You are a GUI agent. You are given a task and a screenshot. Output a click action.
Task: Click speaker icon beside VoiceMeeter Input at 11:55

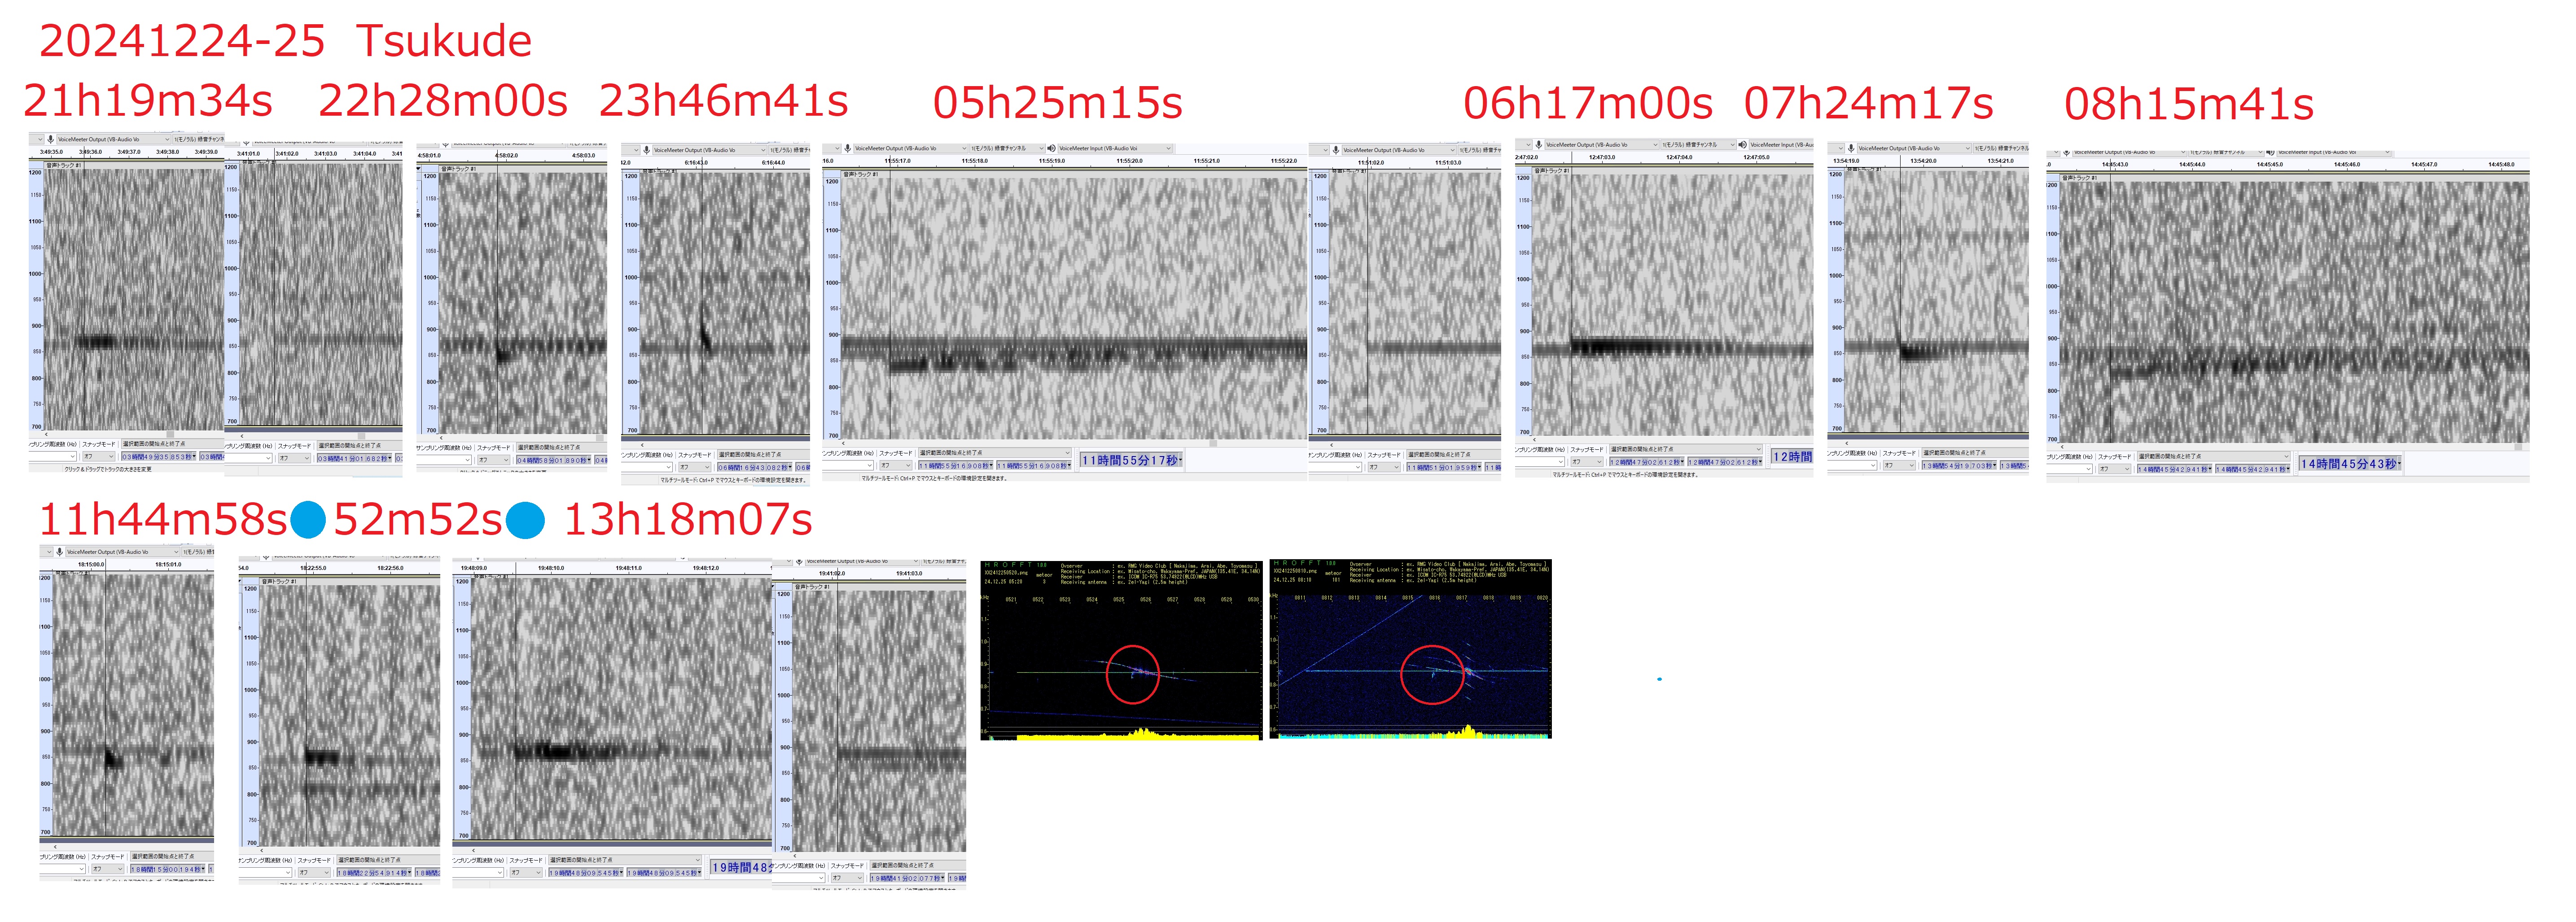coord(1052,149)
